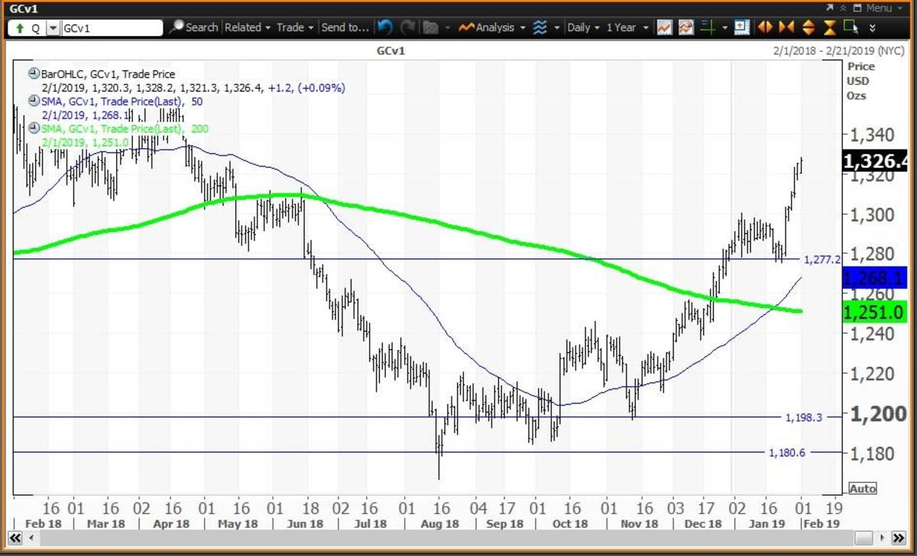Click the horizontal expand arrows icon
Viewport: 917px width, 556px height.
coord(764,27)
